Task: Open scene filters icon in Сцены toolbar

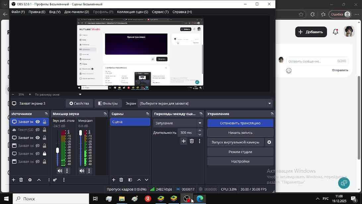Action: click(x=130, y=180)
